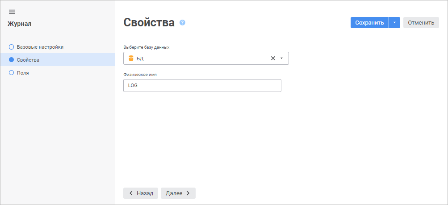Clear the selected database with the X
The height and width of the screenshot is (205, 448).
(x=273, y=59)
